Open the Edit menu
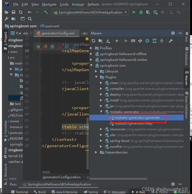192x194 pixels. pos(25,4)
